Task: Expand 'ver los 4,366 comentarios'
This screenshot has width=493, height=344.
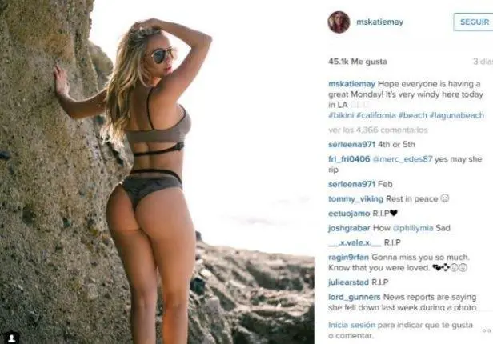Action: point(378,130)
